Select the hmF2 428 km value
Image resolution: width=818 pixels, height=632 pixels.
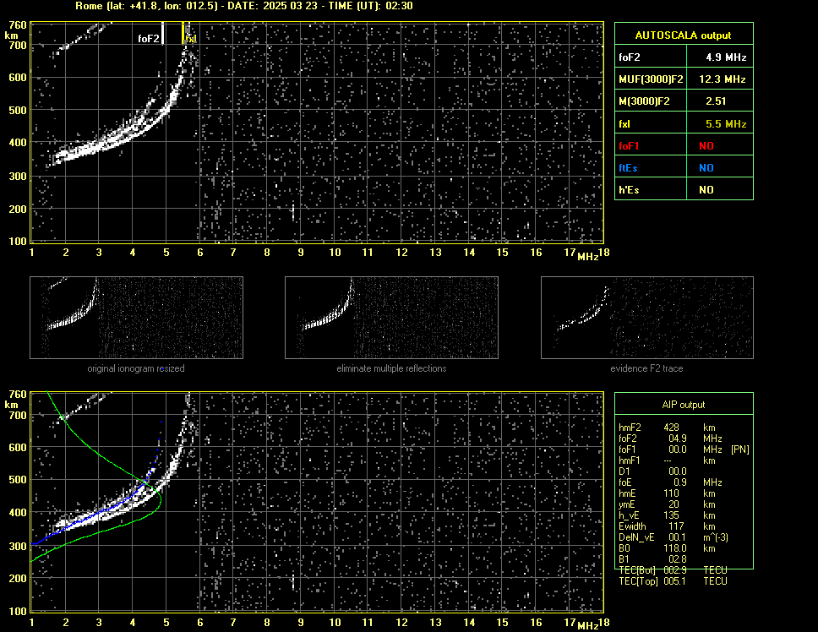tap(673, 428)
